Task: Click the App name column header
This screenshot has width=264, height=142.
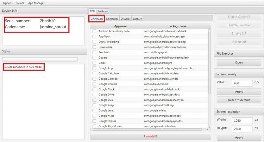Action: coord(120,26)
